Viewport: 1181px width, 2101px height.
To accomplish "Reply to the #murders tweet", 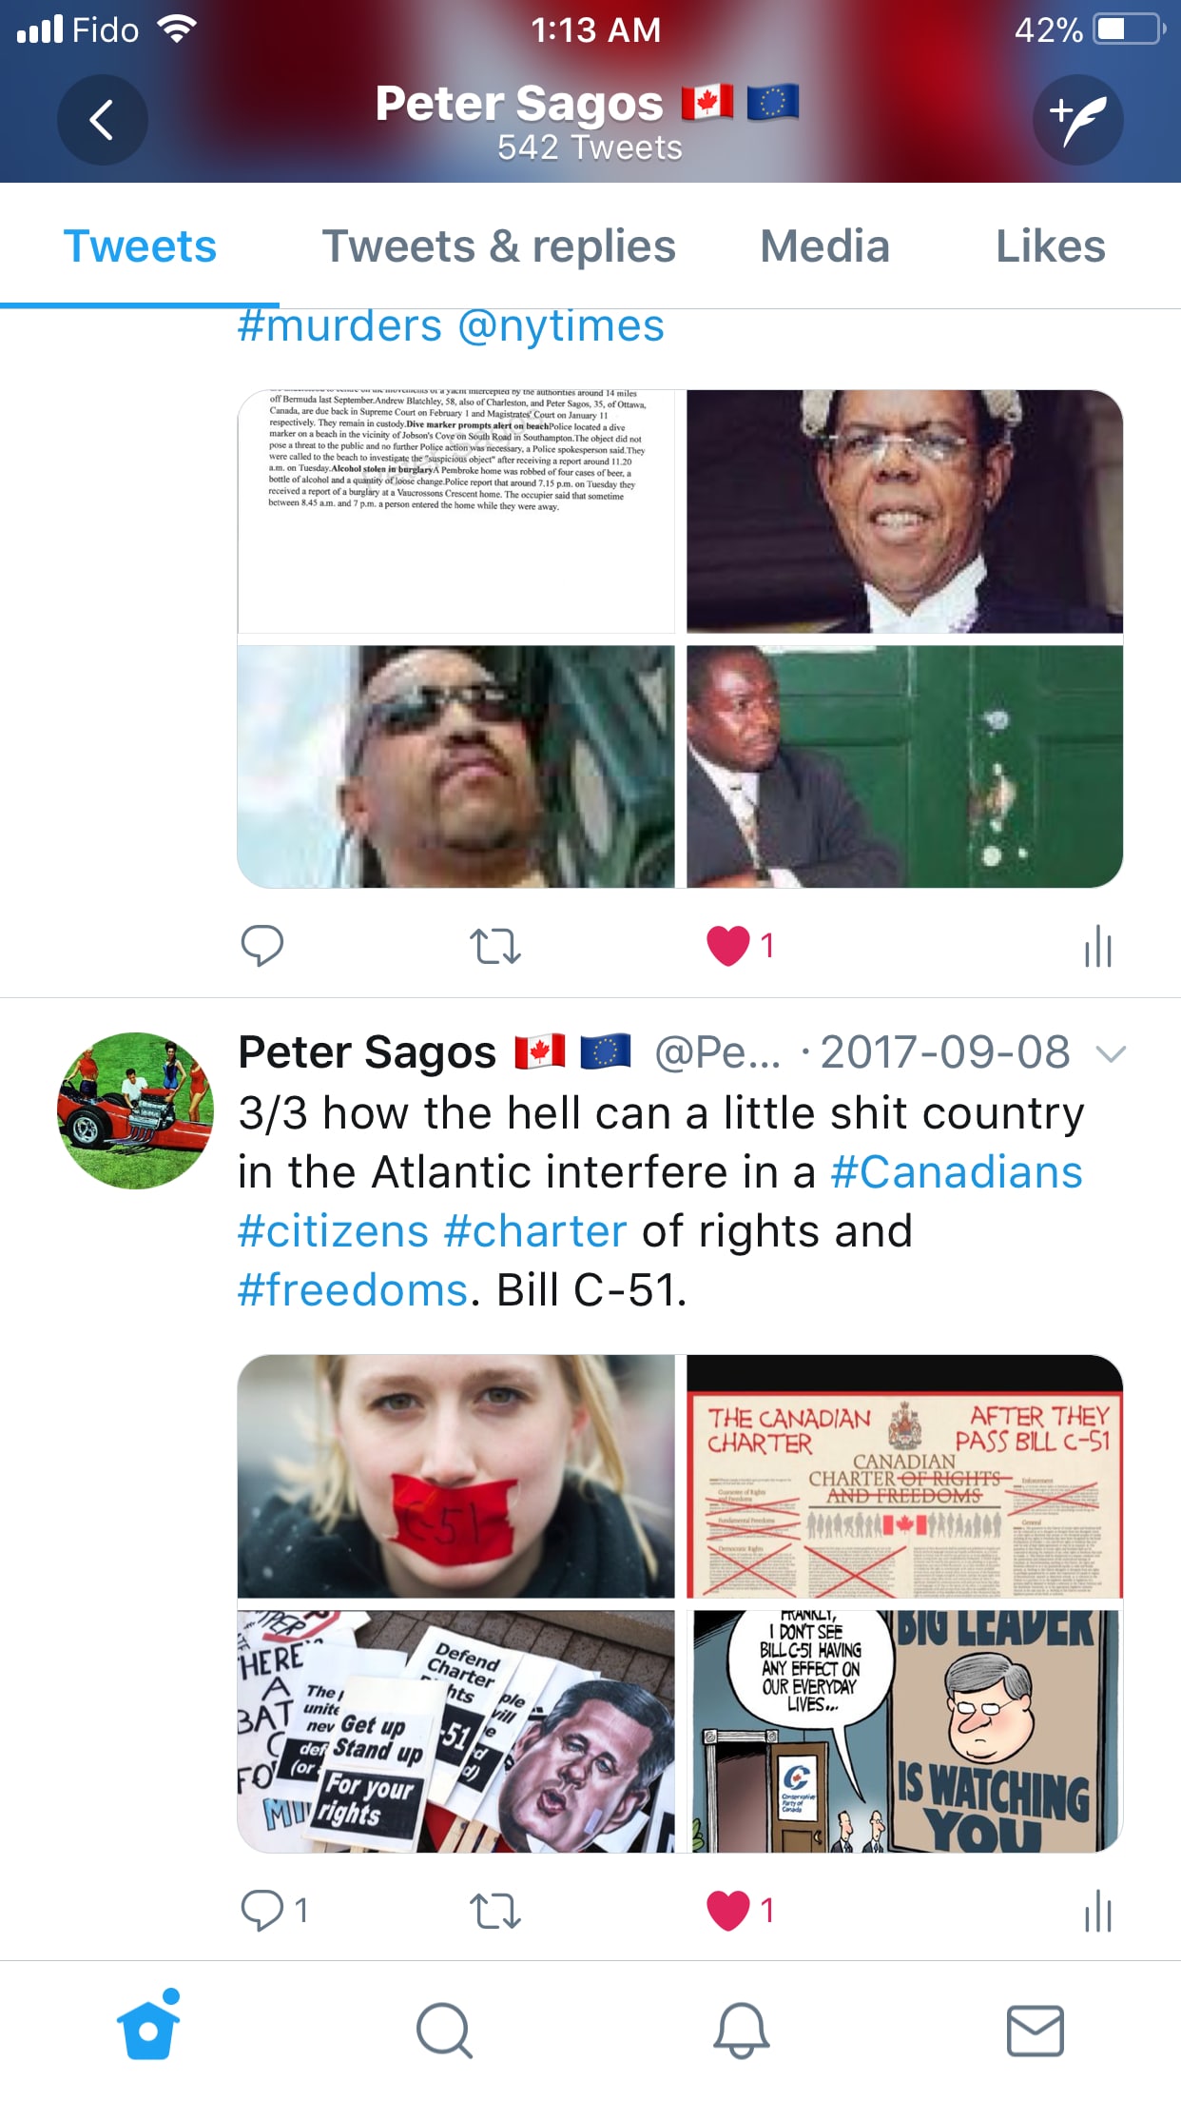I will 262,946.
